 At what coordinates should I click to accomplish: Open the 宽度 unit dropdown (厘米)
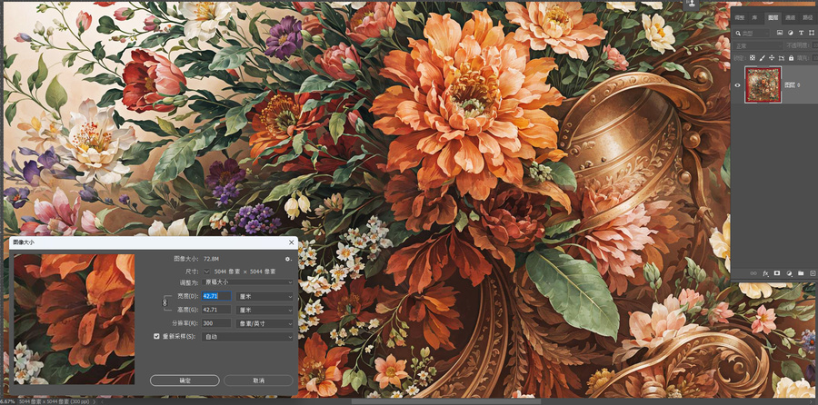coord(264,296)
